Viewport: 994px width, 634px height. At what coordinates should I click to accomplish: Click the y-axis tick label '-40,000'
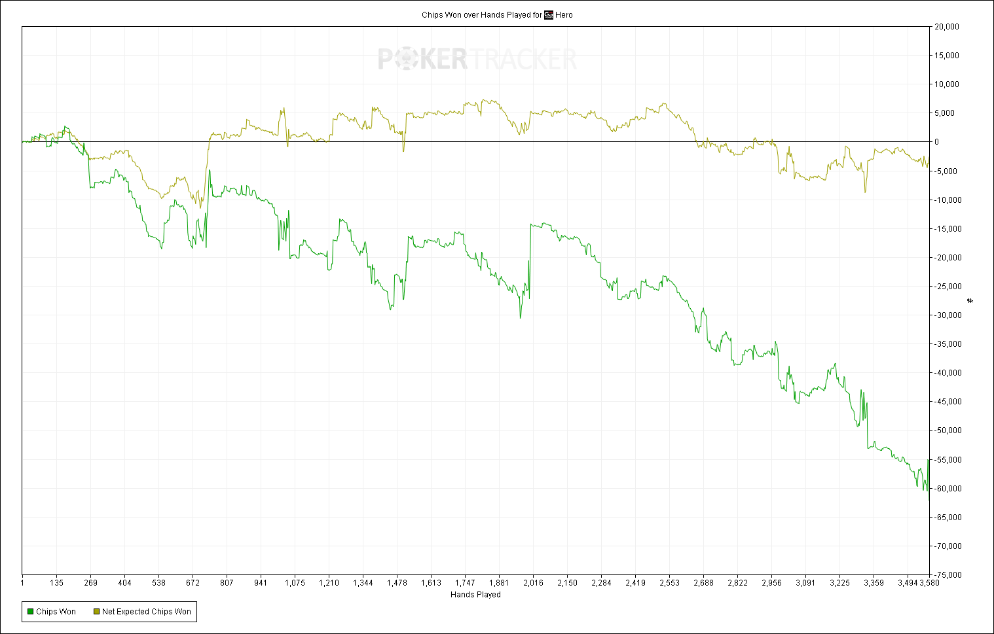click(948, 373)
